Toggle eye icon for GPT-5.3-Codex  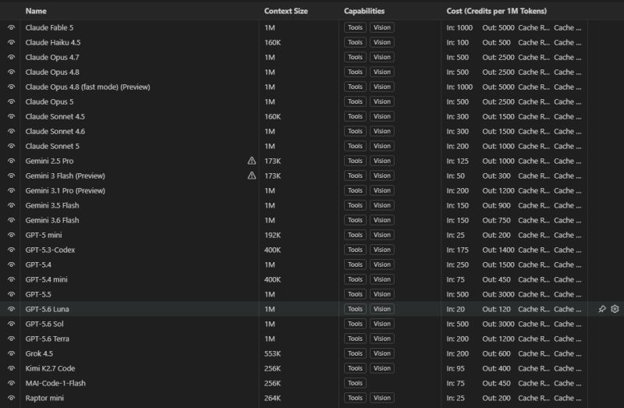tap(11, 250)
